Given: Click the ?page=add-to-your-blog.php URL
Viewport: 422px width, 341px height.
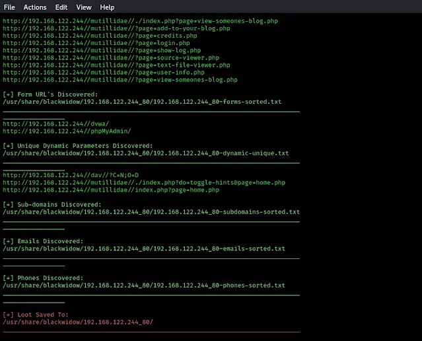Looking at the screenshot, I should pyautogui.click(x=116, y=28).
